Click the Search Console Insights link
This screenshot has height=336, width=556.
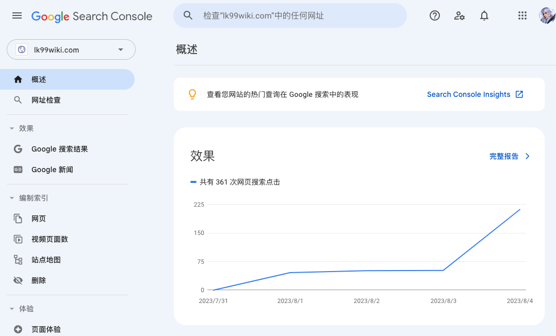coord(468,94)
